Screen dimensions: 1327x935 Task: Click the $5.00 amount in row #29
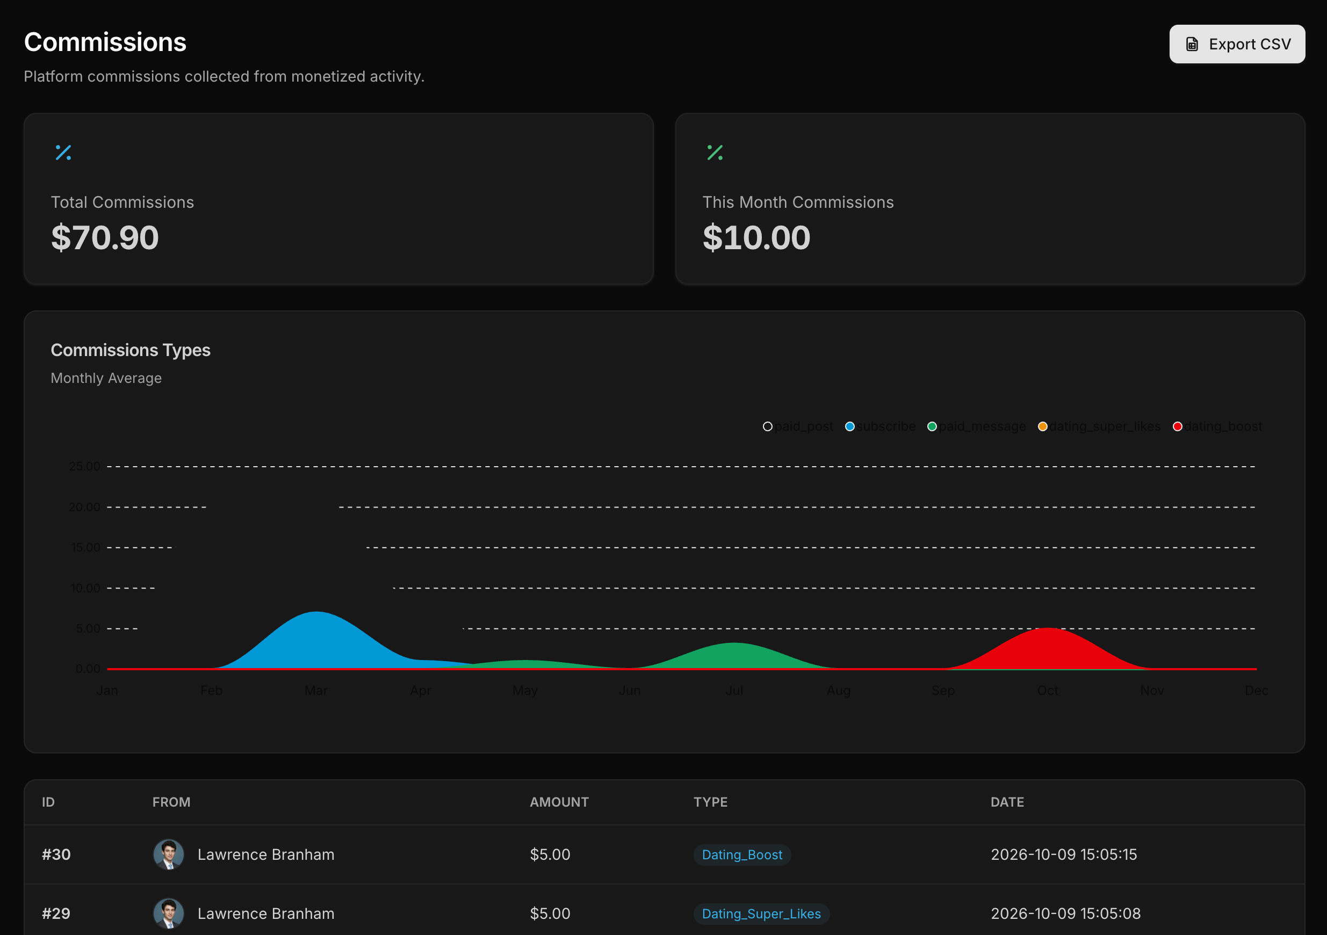550,914
